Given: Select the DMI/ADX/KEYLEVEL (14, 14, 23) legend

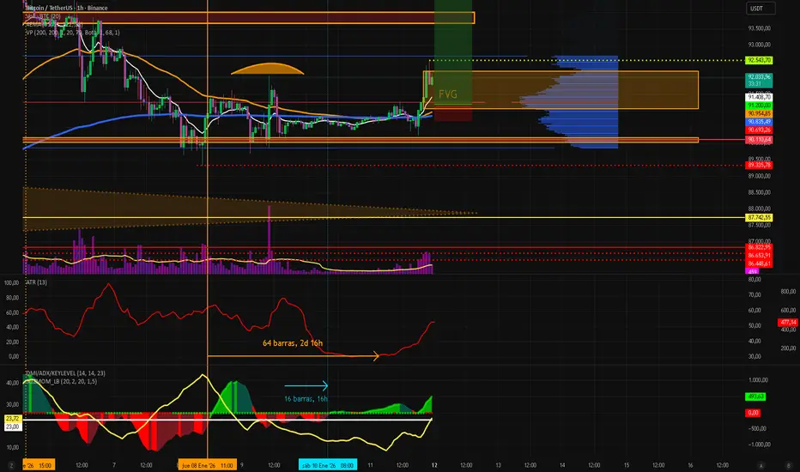Looking at the screenshot, I should click(65, 373).
